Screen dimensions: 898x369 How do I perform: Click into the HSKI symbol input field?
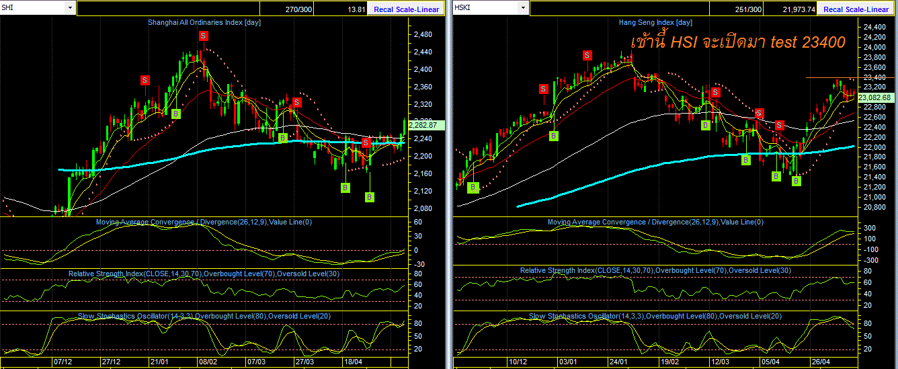pos(486,8)
